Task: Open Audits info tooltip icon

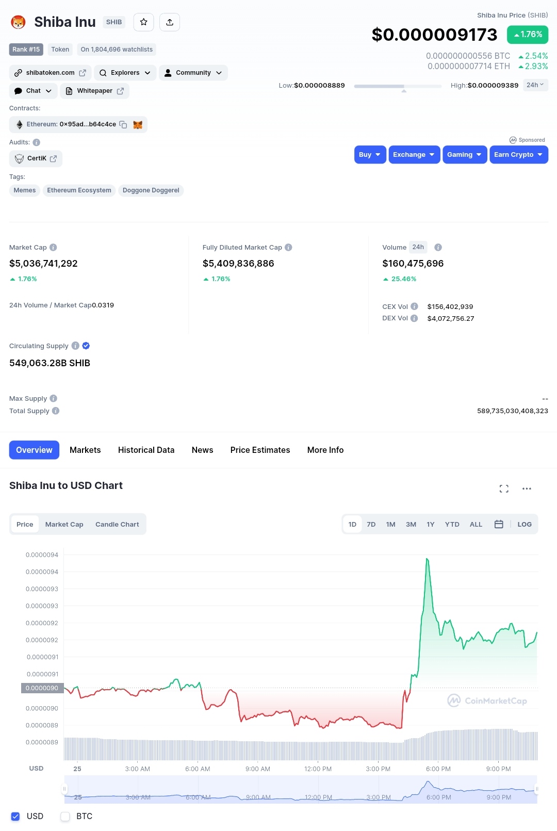Action: [36, 142]
